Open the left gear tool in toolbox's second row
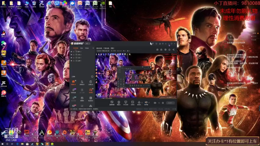The image size is (260, 146). coord(73,91)
